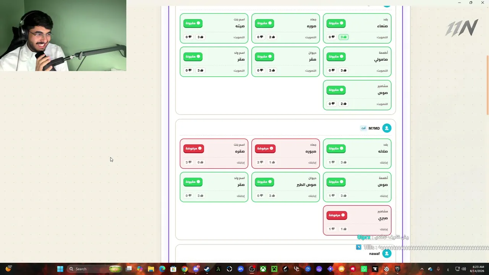The height and width of the screenshot is (275, 489).
Task: Click the page's vertical scrollbar thumb
Action: click(487, 85)
